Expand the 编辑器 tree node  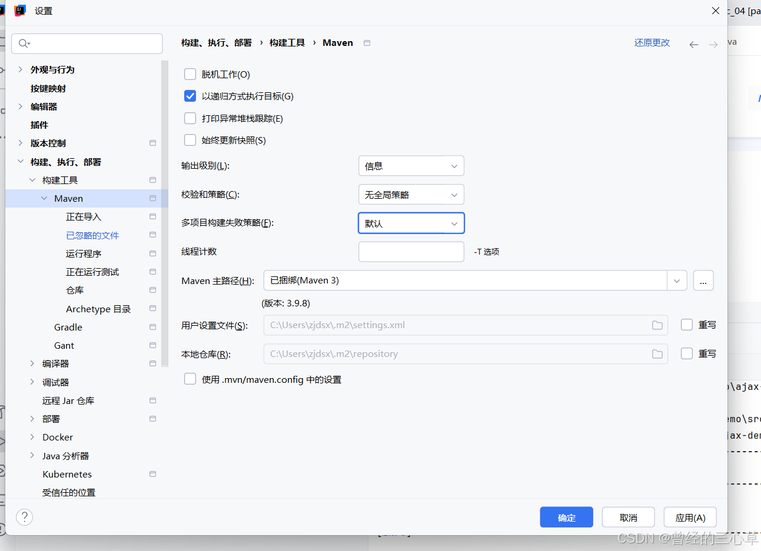tap(21, 106)
